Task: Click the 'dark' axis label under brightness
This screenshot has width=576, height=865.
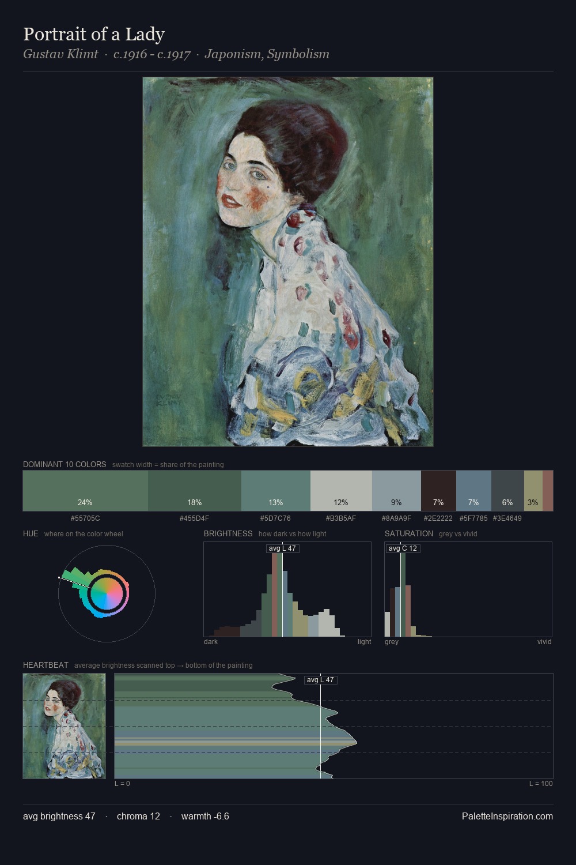Action: click(x=211, y=642)
